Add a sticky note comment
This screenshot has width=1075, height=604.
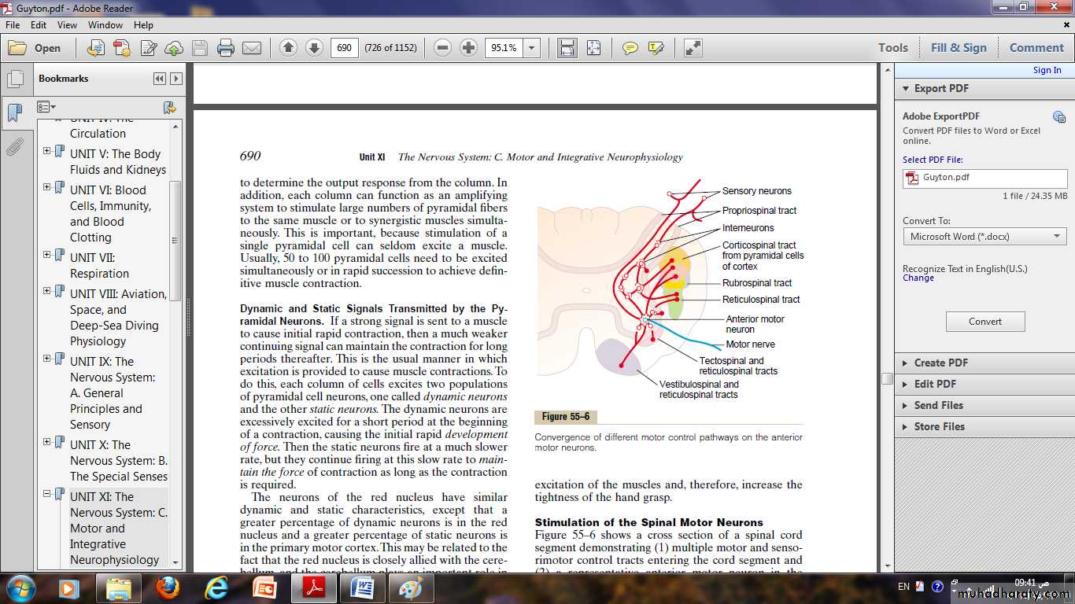(x=630, y=48)
